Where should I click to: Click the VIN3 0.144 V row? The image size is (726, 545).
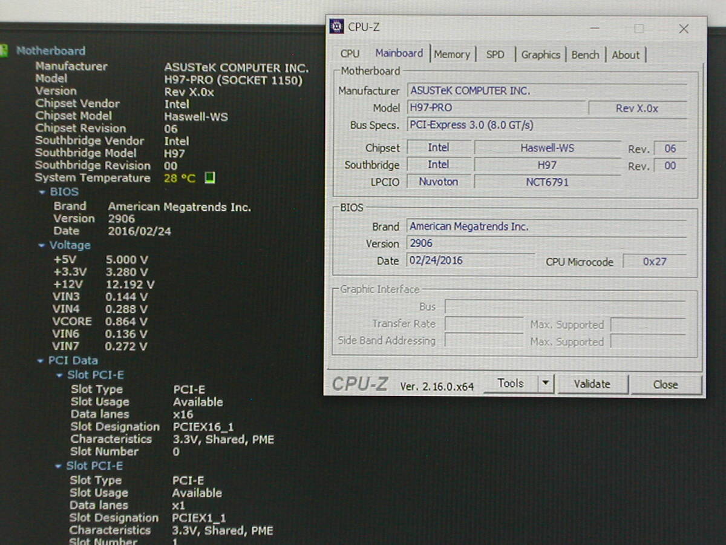(100, 297)
